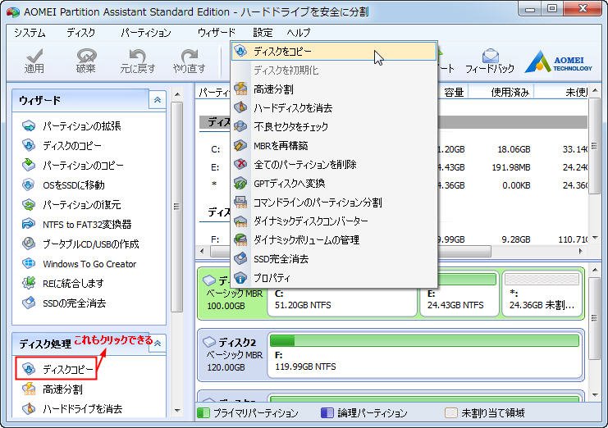Open the ヘルプ menu
This screenshot has width=608, height=428.
(299, 33)
